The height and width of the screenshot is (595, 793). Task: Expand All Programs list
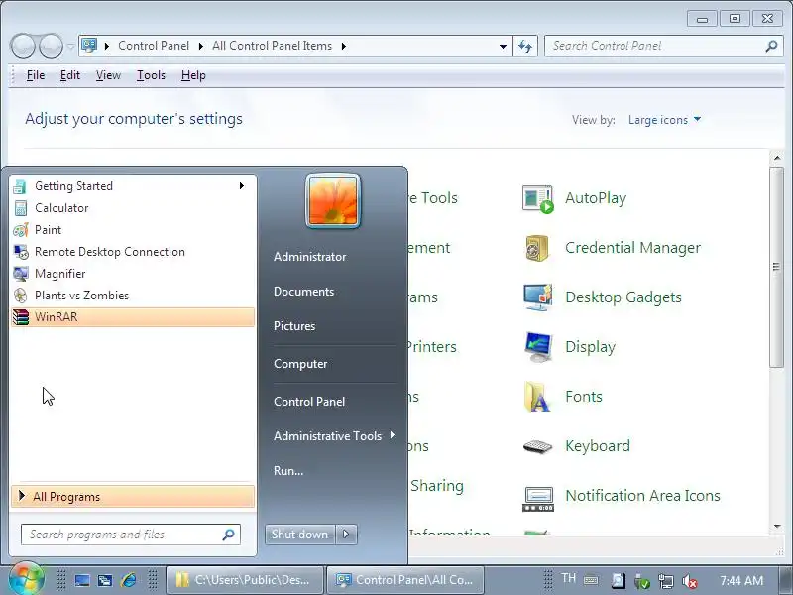tap(133, 497)
